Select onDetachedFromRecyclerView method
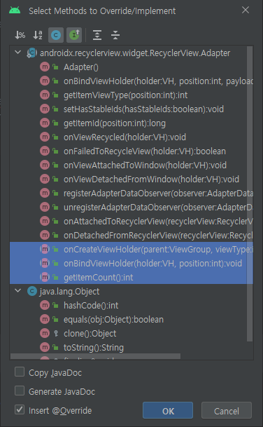Image resolution: width=263 pixels, height=427 pixels. point(131,236)
